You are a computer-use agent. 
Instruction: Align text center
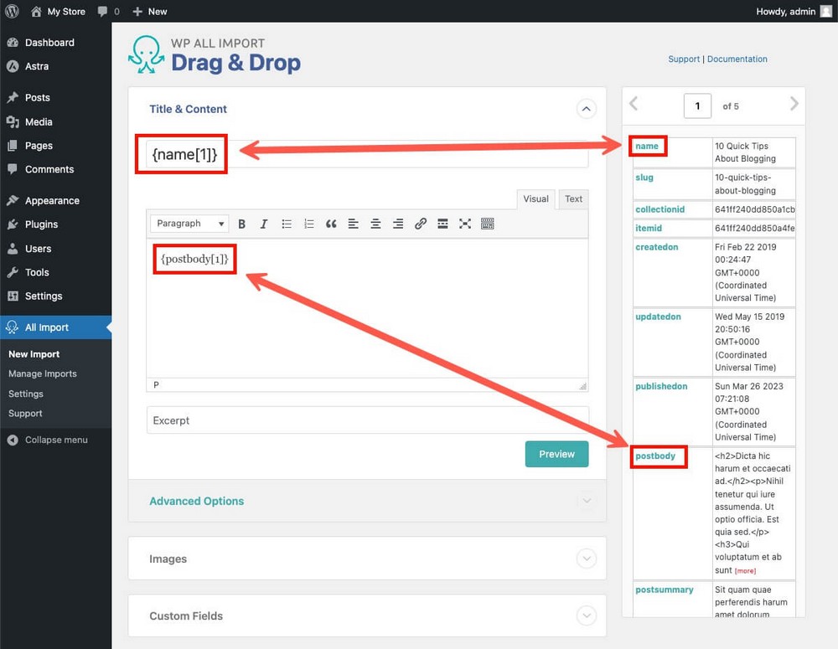point(375,224)
